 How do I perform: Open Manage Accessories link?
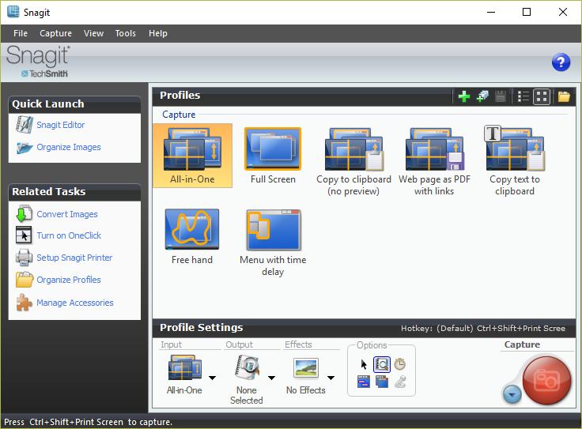point(75,303)
